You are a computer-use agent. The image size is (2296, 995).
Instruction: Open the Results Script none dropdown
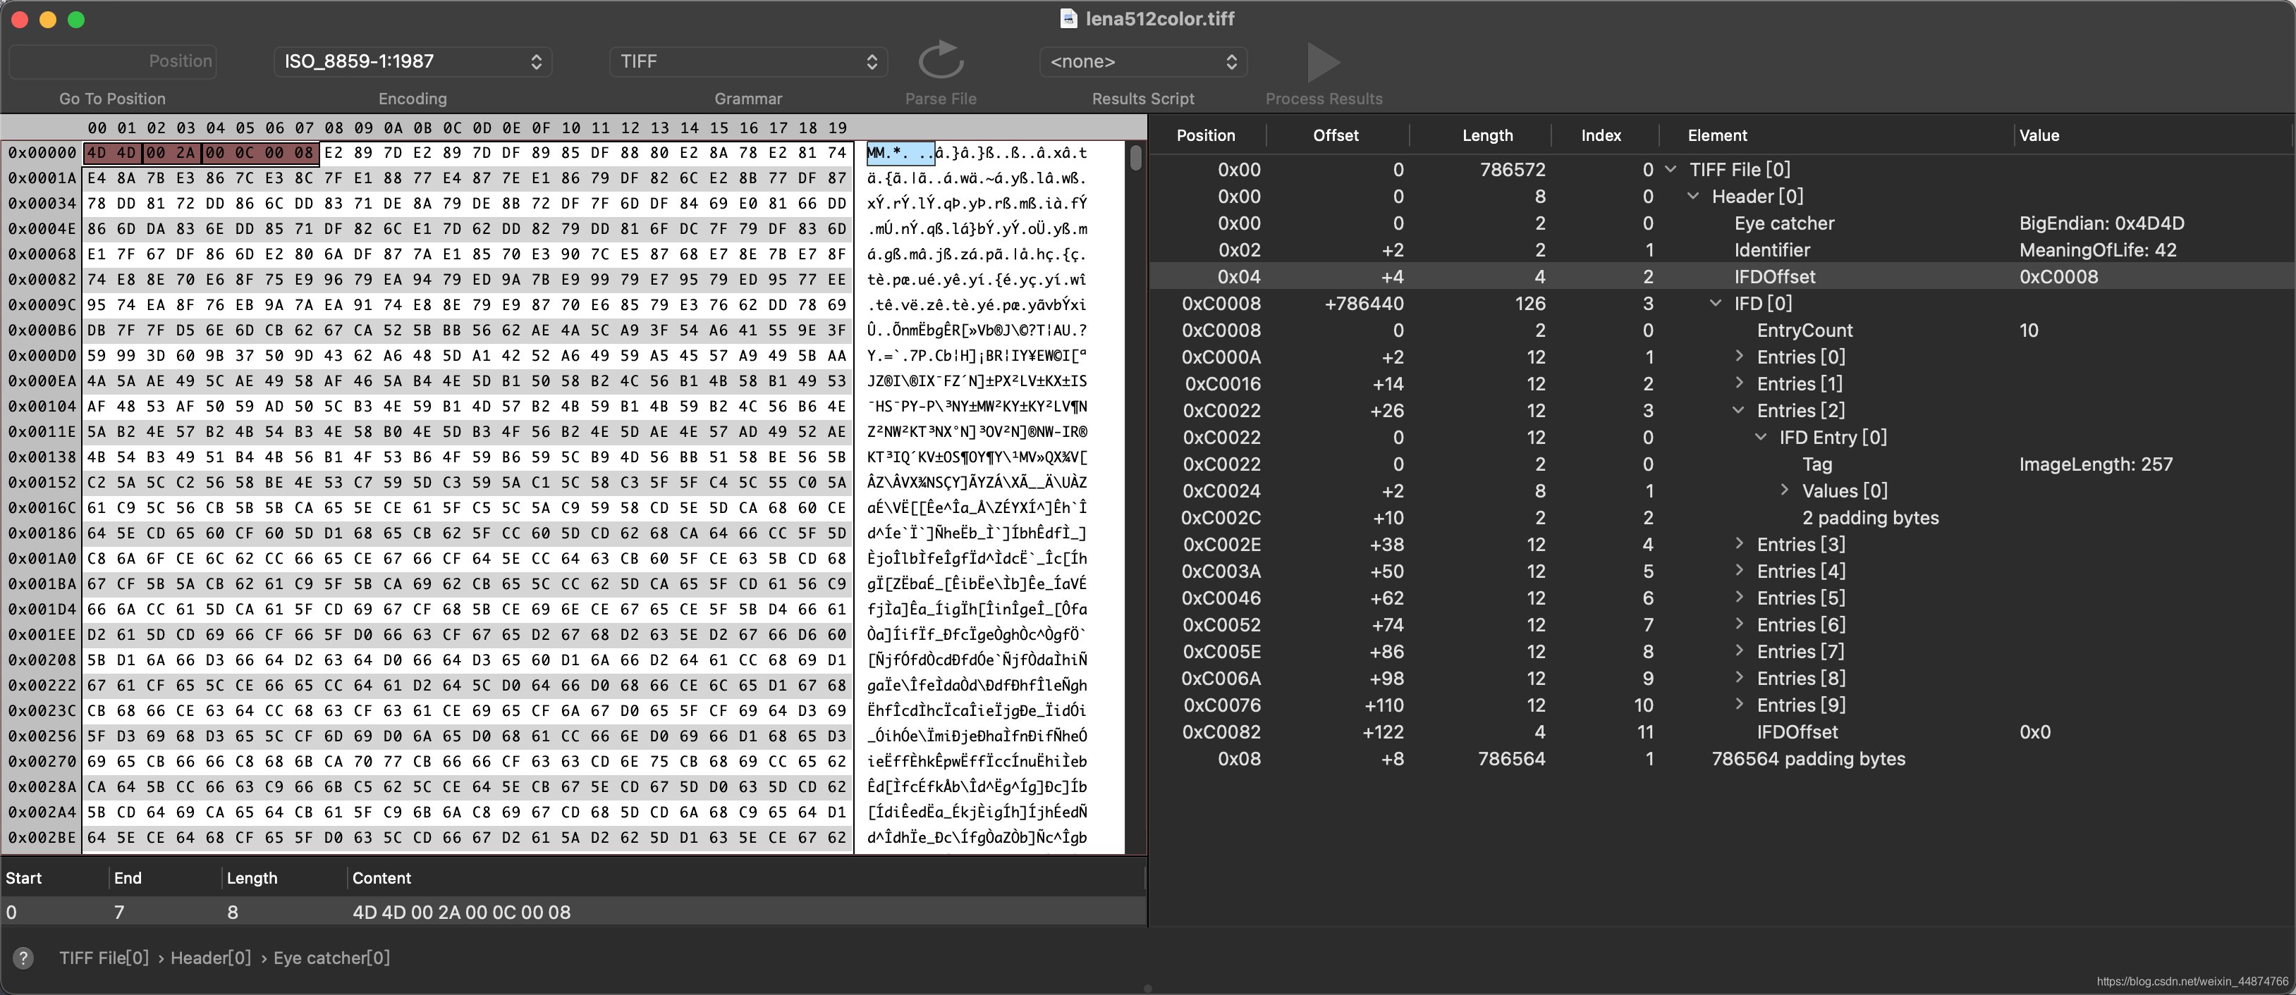pyautogui.click(x=1142, y=61)
